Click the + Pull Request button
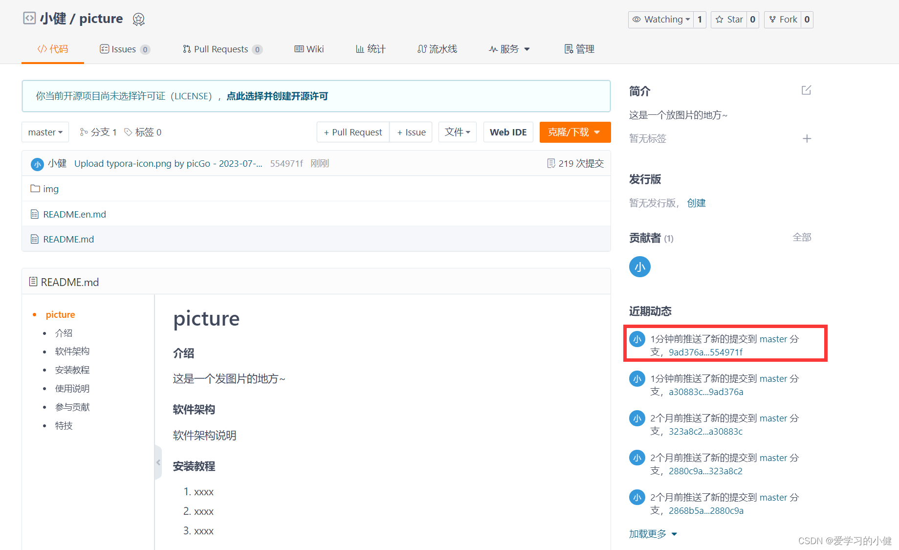The image size is (899, 550). 353,132
